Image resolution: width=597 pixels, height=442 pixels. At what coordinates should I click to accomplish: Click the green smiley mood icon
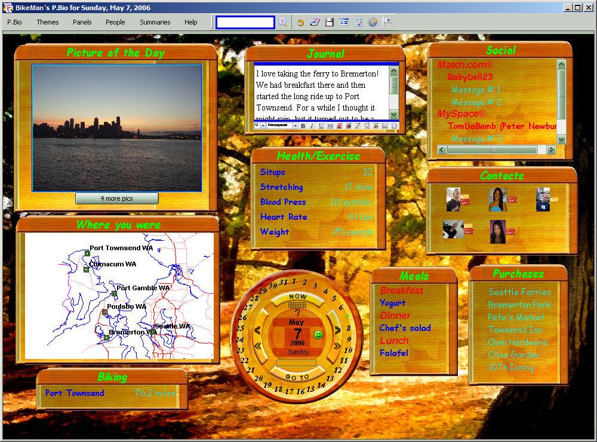[318, 334]
